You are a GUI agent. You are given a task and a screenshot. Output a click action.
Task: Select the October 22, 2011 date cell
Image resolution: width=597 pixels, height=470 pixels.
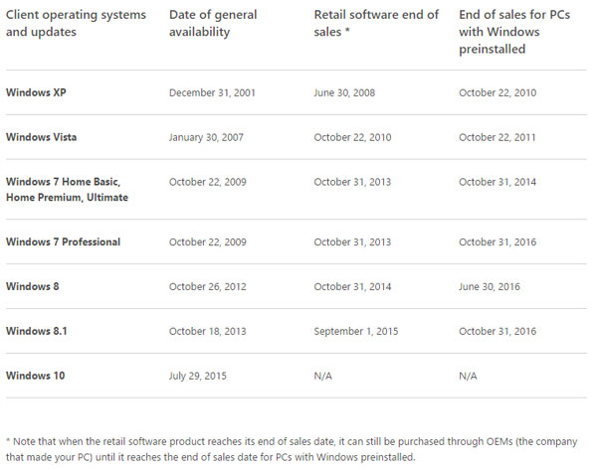[496, 137]
